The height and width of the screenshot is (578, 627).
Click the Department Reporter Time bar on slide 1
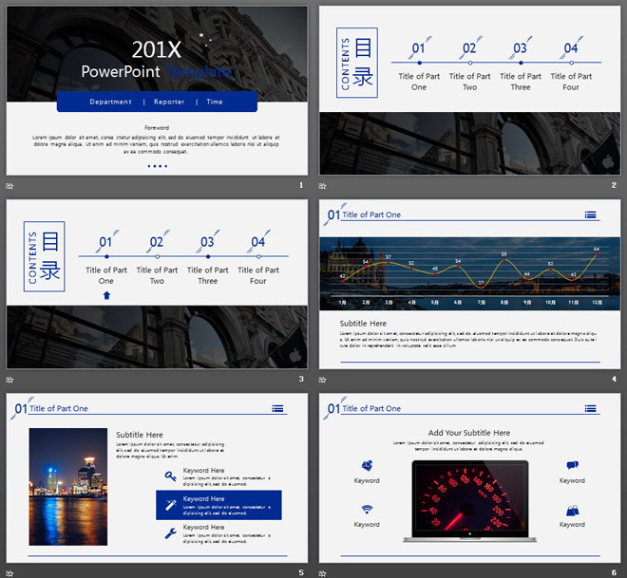[x=157, y=102]
